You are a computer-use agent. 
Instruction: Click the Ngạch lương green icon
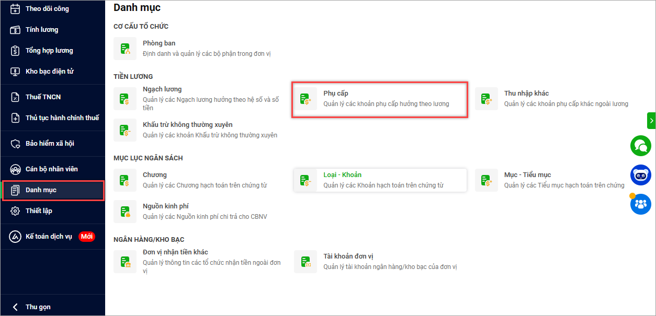(125, 99)
